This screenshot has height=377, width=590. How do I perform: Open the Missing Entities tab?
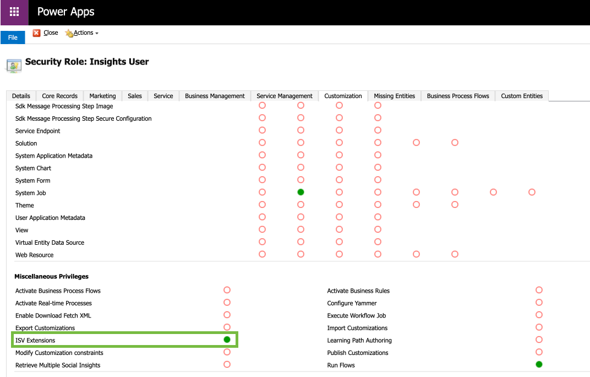pos(394,96)
